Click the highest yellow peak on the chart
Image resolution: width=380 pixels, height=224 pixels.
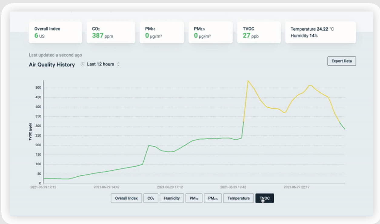(248, 81)
